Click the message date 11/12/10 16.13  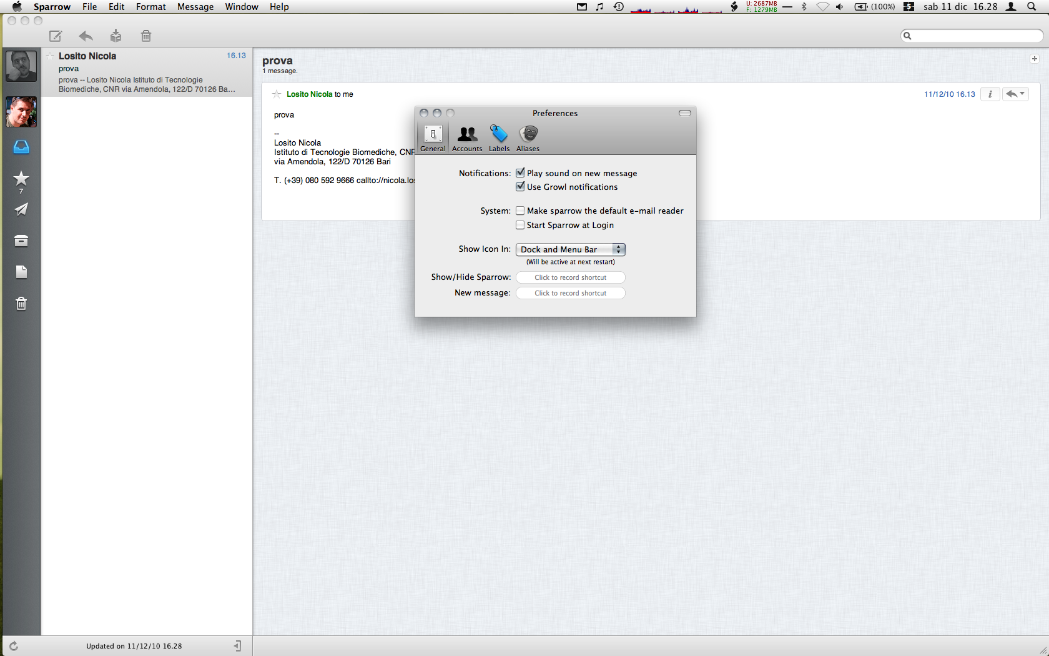(950, 94)
